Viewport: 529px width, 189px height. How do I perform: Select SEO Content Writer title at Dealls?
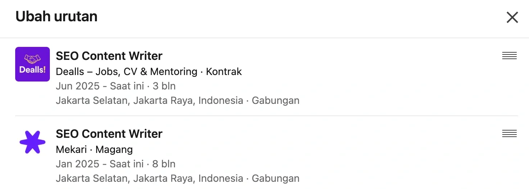coord(109,56)
